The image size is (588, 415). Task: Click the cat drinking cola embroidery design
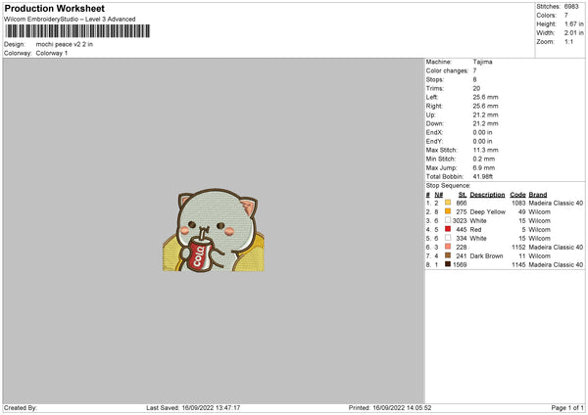click(x=214, y=230)
